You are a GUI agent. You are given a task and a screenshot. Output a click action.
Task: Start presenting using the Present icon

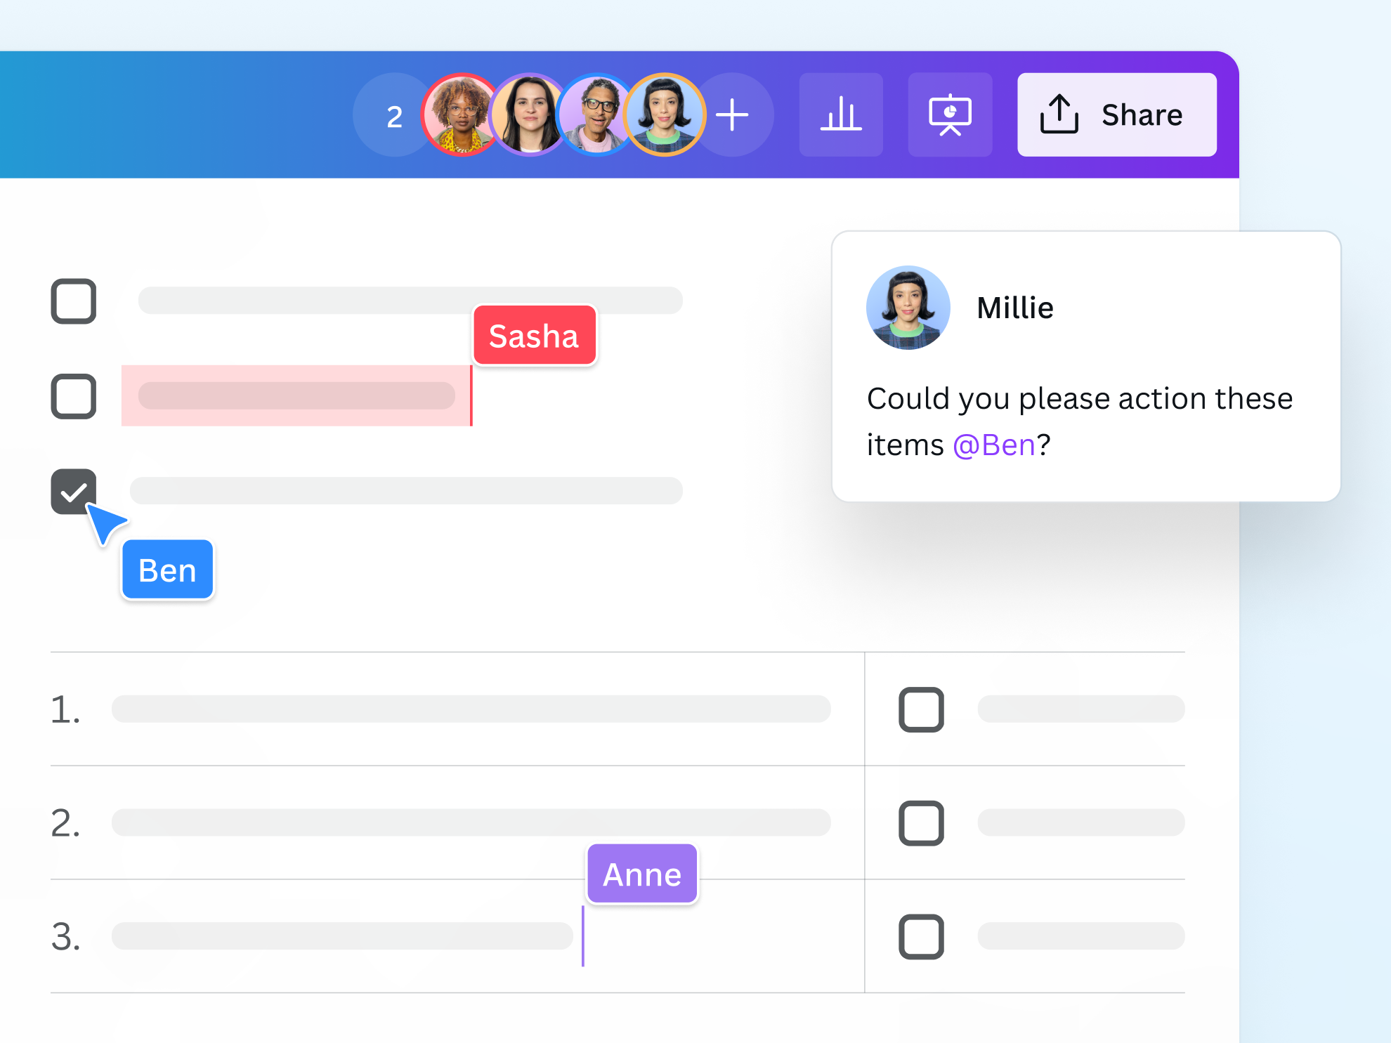950,114
